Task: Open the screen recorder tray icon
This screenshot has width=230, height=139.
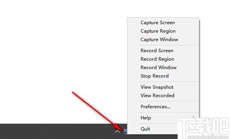Action: (126, 131)
